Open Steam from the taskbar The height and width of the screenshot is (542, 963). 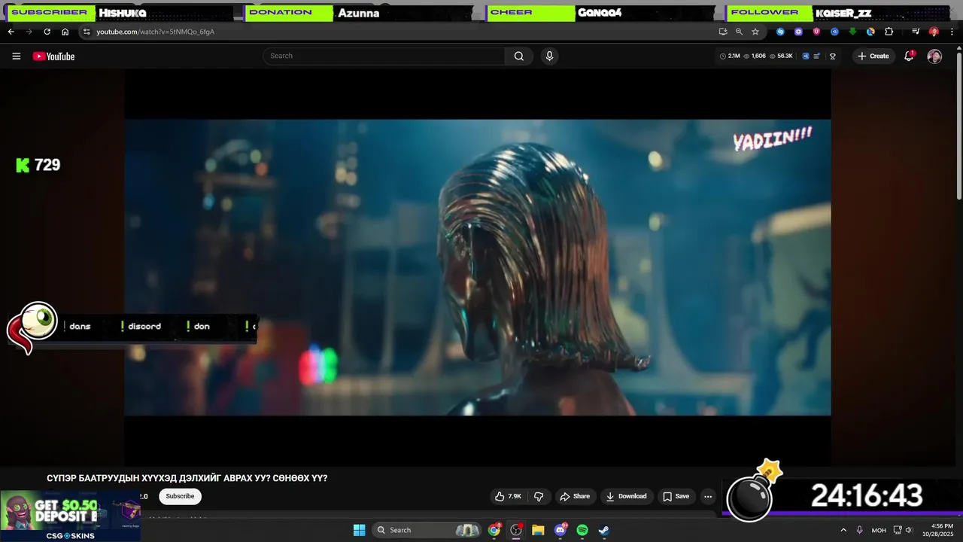tap(603, 530)
